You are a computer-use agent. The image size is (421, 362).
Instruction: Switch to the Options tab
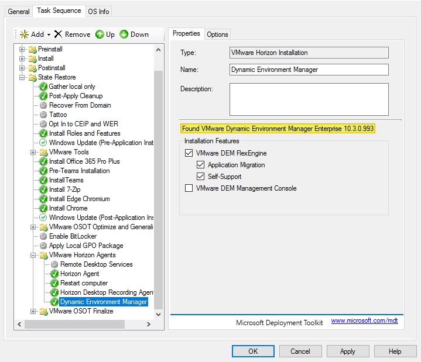pyautogui.click(x=217, y=35)
